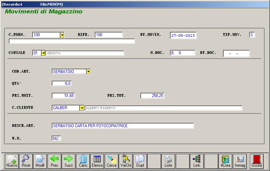Screen dimensions: 270x171
Task: Delete record using Canc trash icon
Action: [x=83, y=161]
